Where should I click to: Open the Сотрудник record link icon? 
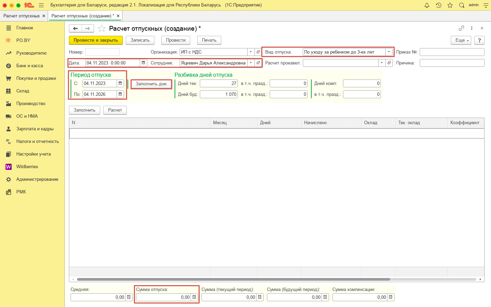pyautogui.click(x=258, y=63)
